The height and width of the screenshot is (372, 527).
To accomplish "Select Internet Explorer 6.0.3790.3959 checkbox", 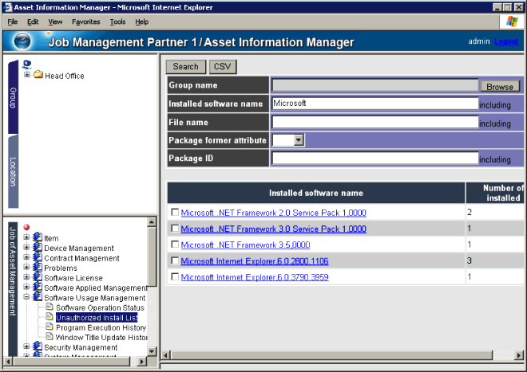I will pyautogui.click(x=175, y=277).
